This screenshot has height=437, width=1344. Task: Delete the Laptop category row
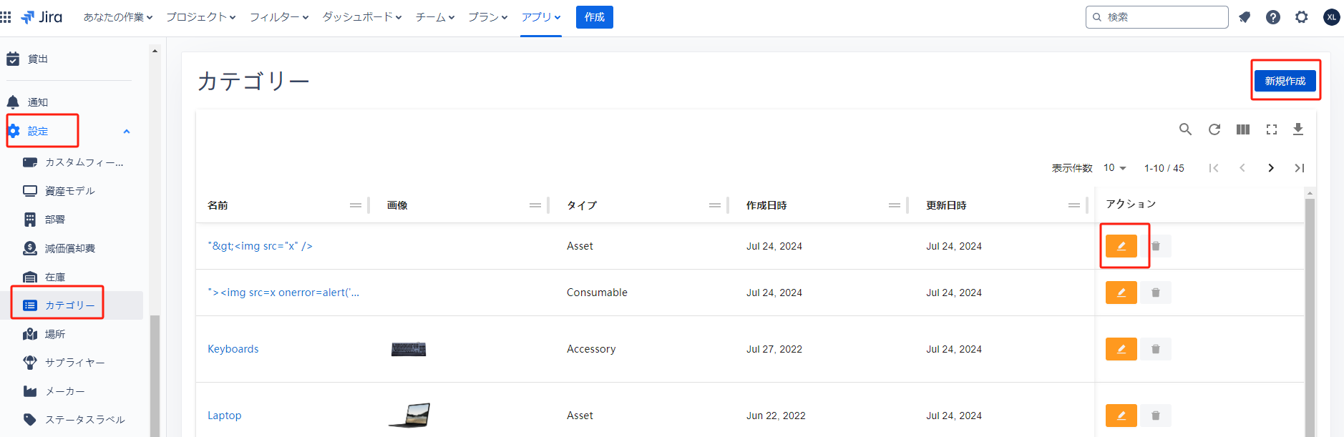(1155, 416)
